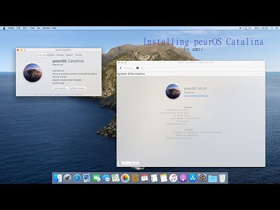Open the Trash in dock
Viewport: 280px width, 210px height.
click(x=222, y=178)
